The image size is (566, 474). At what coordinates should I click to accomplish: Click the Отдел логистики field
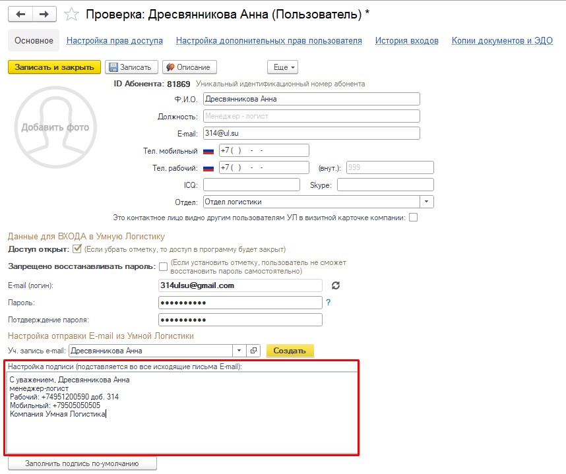[311, 202]
